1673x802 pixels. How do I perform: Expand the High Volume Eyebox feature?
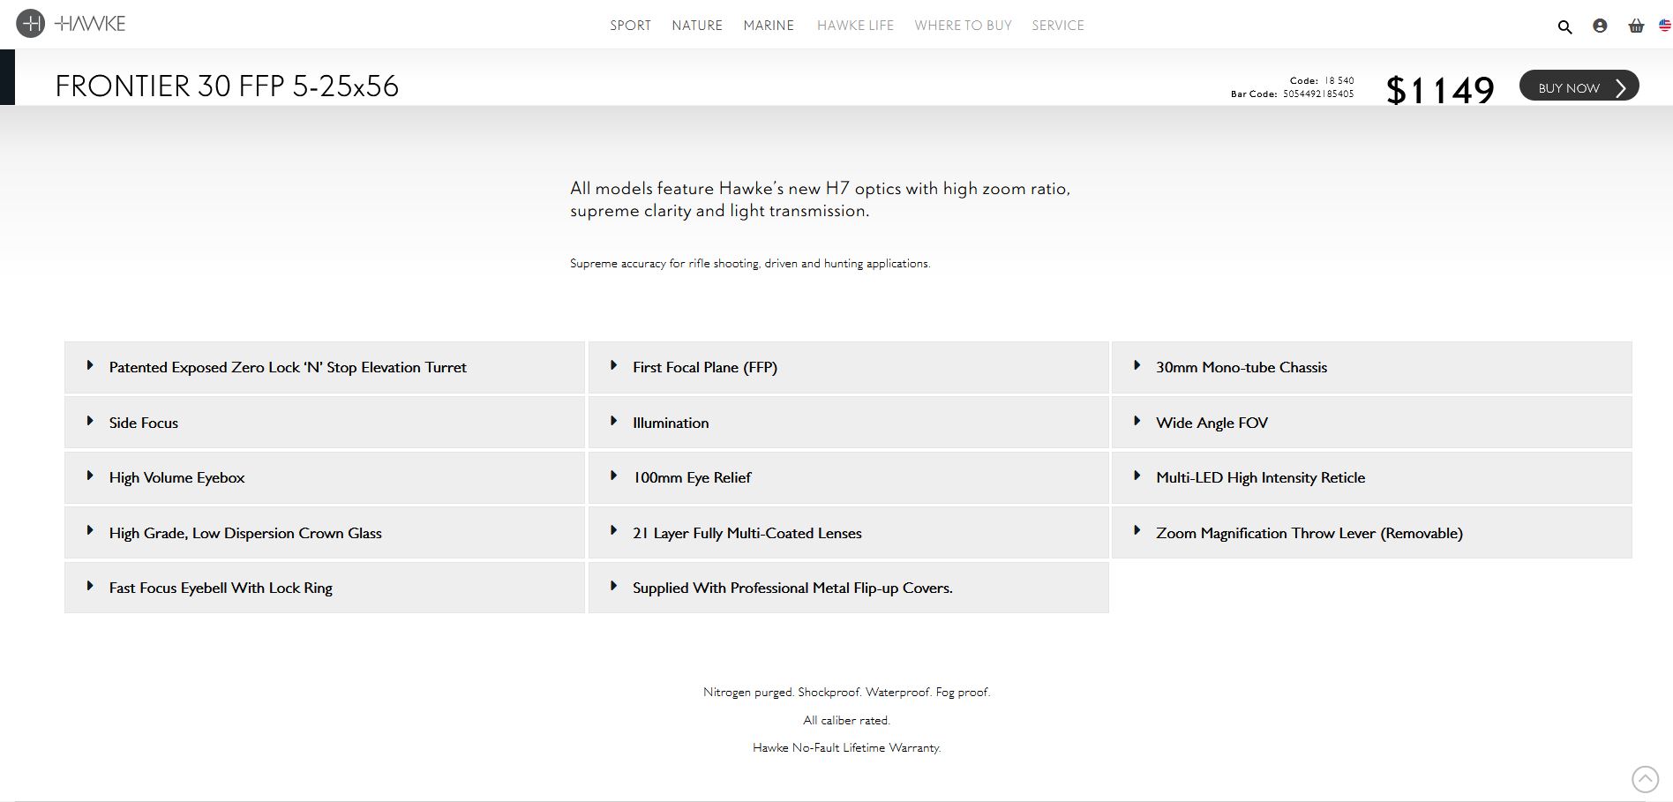tap(325, 477)
